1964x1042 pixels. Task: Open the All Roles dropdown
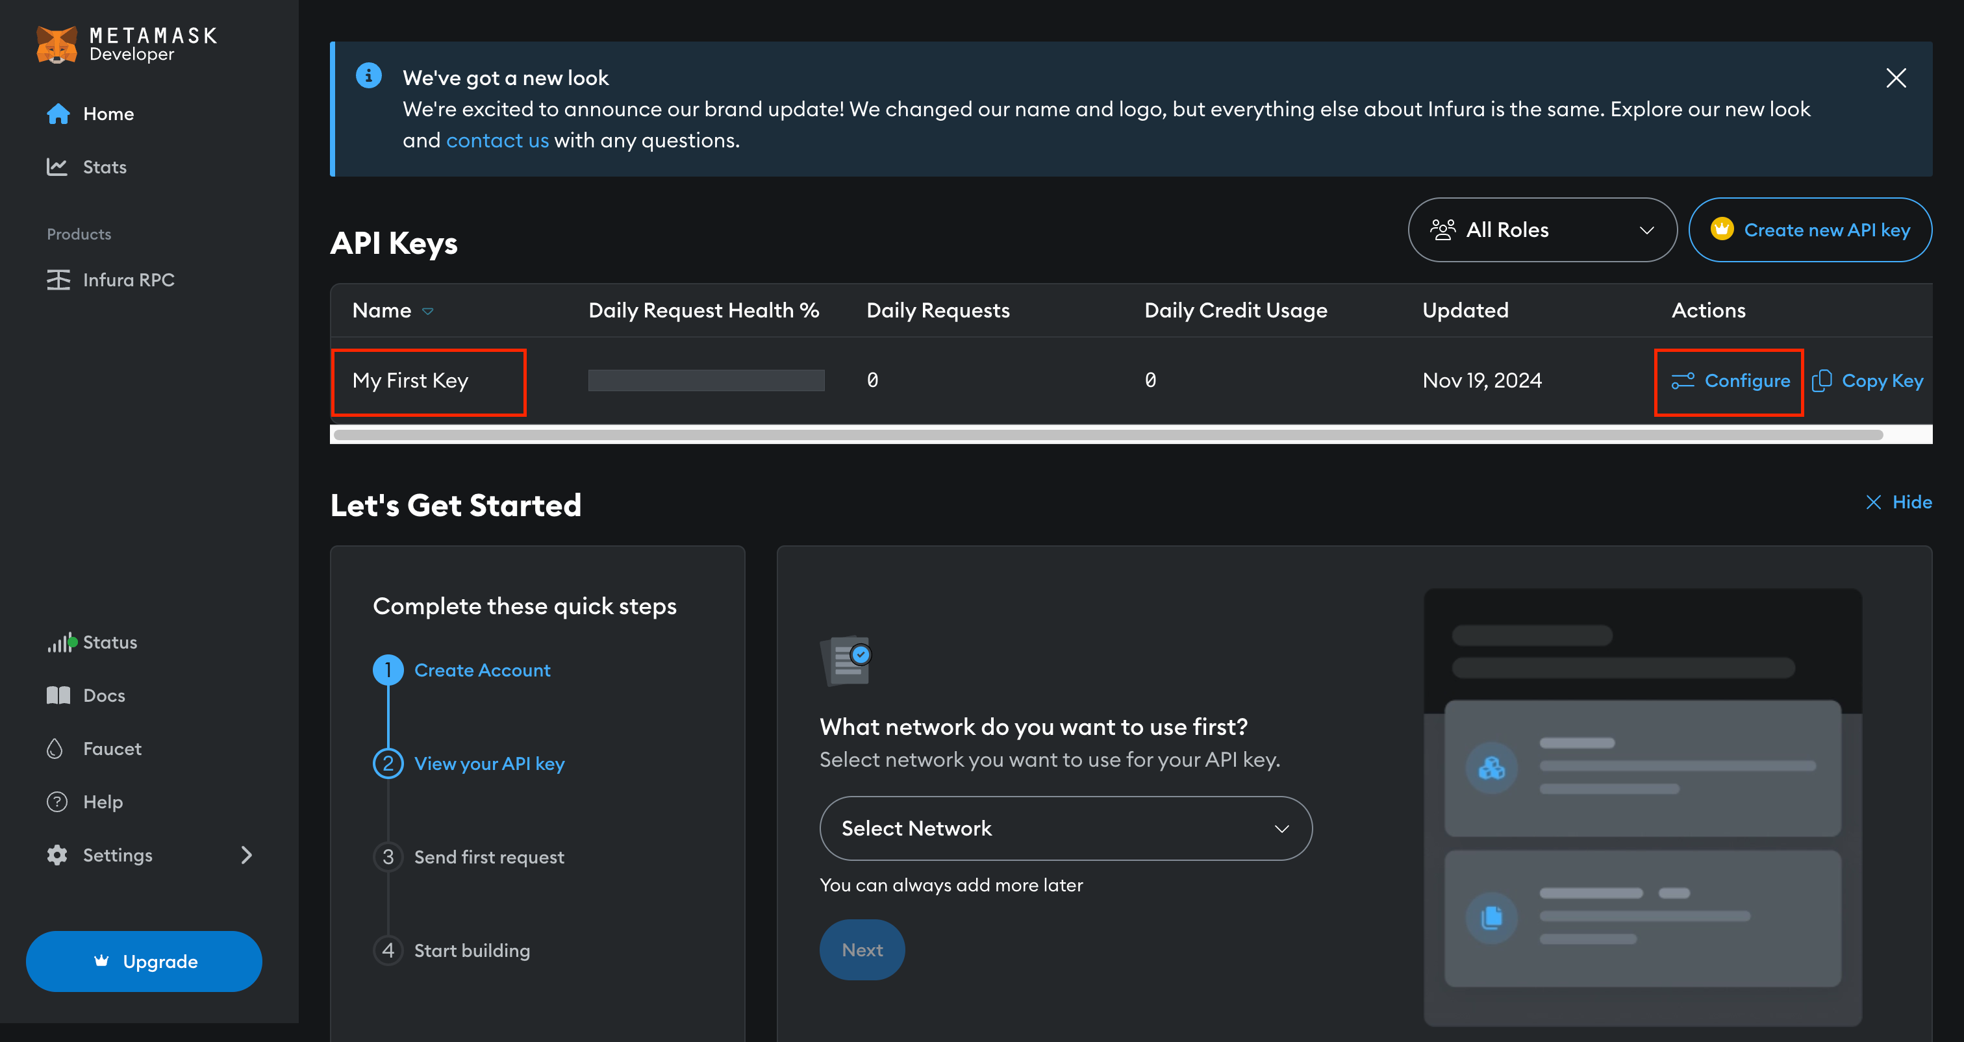click(1542, 229)
